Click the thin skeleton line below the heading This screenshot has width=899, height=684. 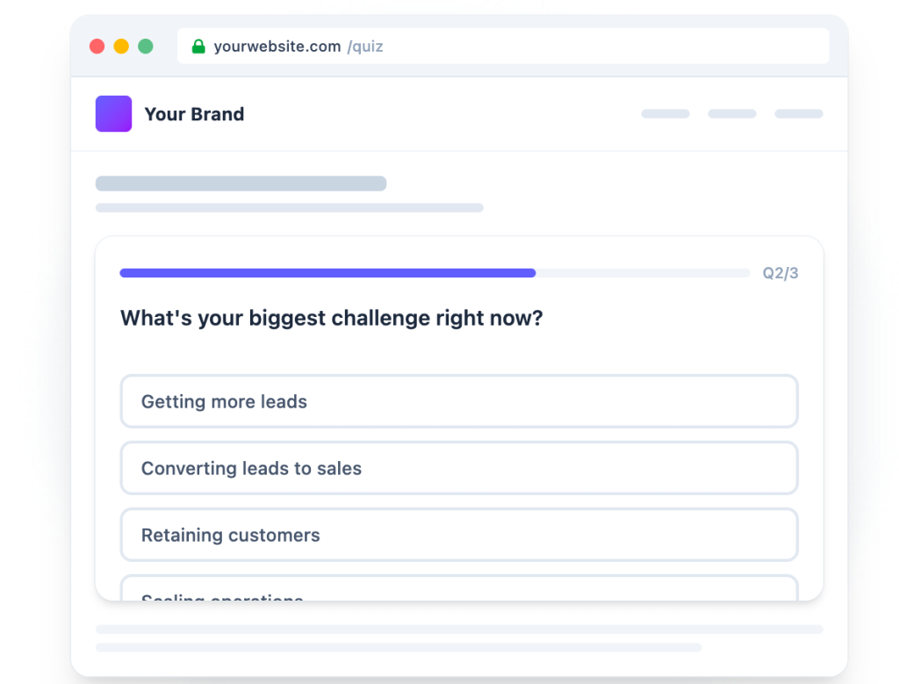(289, 207)
